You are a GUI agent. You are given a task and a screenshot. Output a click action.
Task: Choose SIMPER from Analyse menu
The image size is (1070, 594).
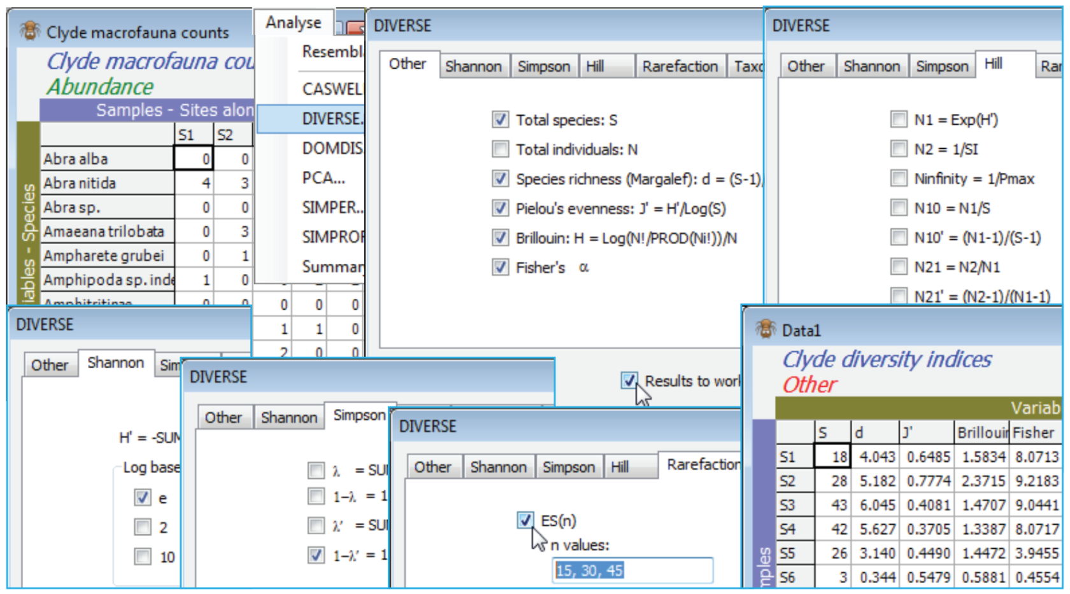(311, 207)
